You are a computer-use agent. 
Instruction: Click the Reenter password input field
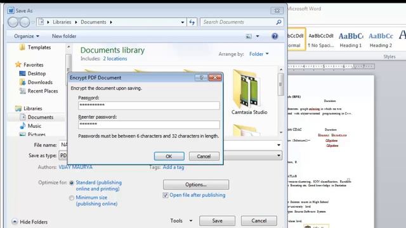click(x=149, y=125)
